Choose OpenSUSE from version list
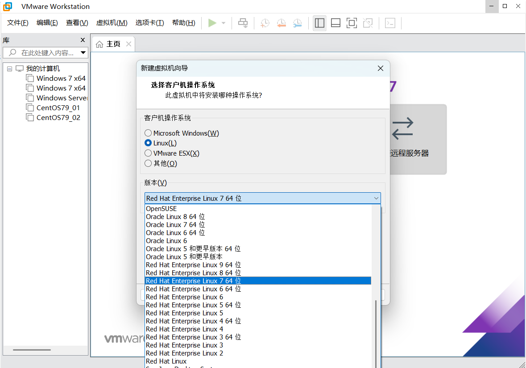Viewport: 526px width, 368px height. coord(258,209)
